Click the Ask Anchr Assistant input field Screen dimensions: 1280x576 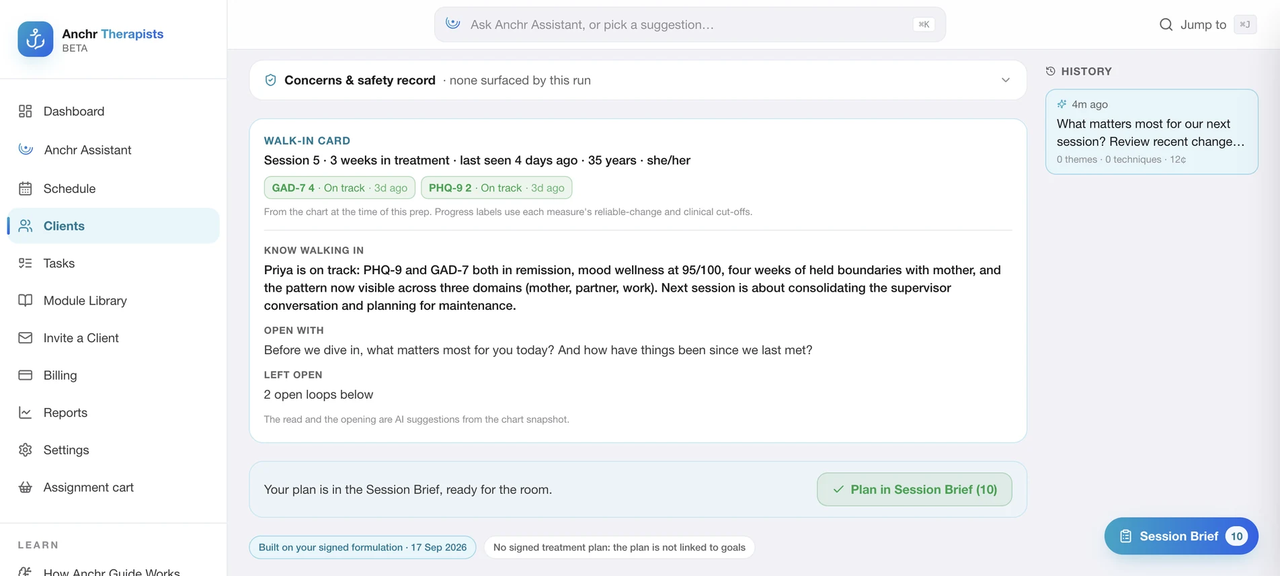[690, 24]
